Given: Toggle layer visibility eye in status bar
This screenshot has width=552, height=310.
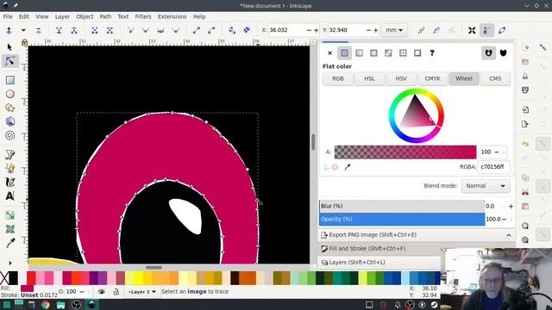Looking at the screenshot, I should (x=102, y=292).
